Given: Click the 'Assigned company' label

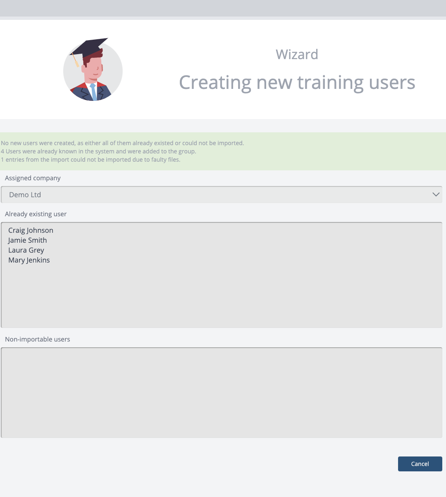Looking at the screenshot, I should [x=33, y=178].
